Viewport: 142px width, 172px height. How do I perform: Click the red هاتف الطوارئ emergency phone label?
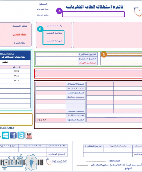(19, 34)
